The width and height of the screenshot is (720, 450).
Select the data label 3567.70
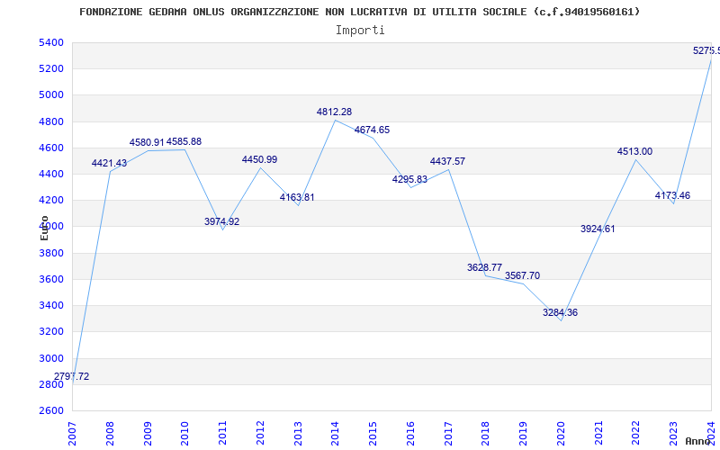pos(523,275)
